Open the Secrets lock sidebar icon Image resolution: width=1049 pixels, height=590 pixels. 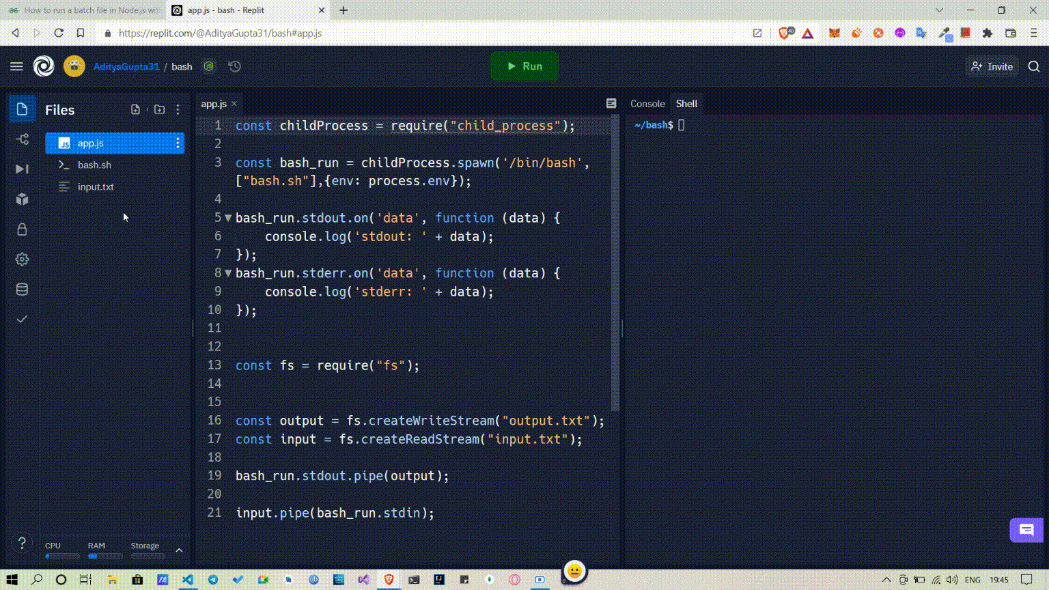coord(22,229)
